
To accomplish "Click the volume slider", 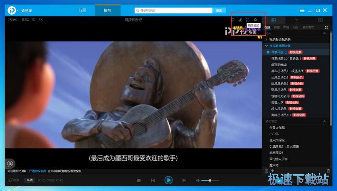I will pos(210,180).
